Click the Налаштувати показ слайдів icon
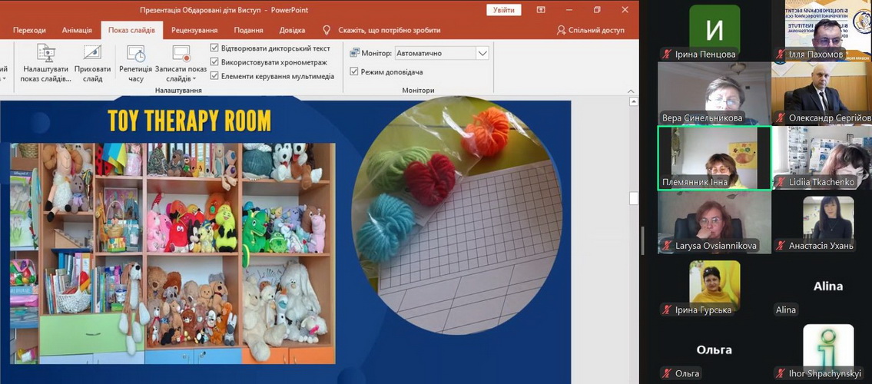Viewport: 872px width, 384px height. (46, 54)
